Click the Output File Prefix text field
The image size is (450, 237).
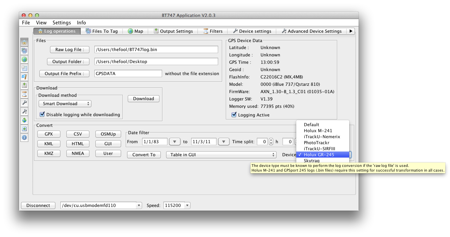(x=128, y=74)
